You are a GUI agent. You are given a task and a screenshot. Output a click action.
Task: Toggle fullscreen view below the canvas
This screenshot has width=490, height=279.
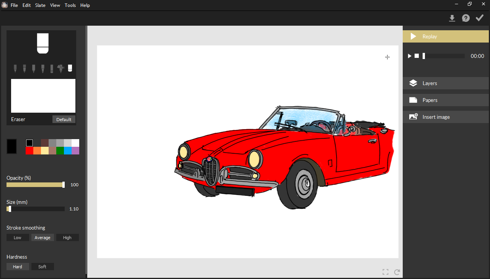tap(385, 272)
